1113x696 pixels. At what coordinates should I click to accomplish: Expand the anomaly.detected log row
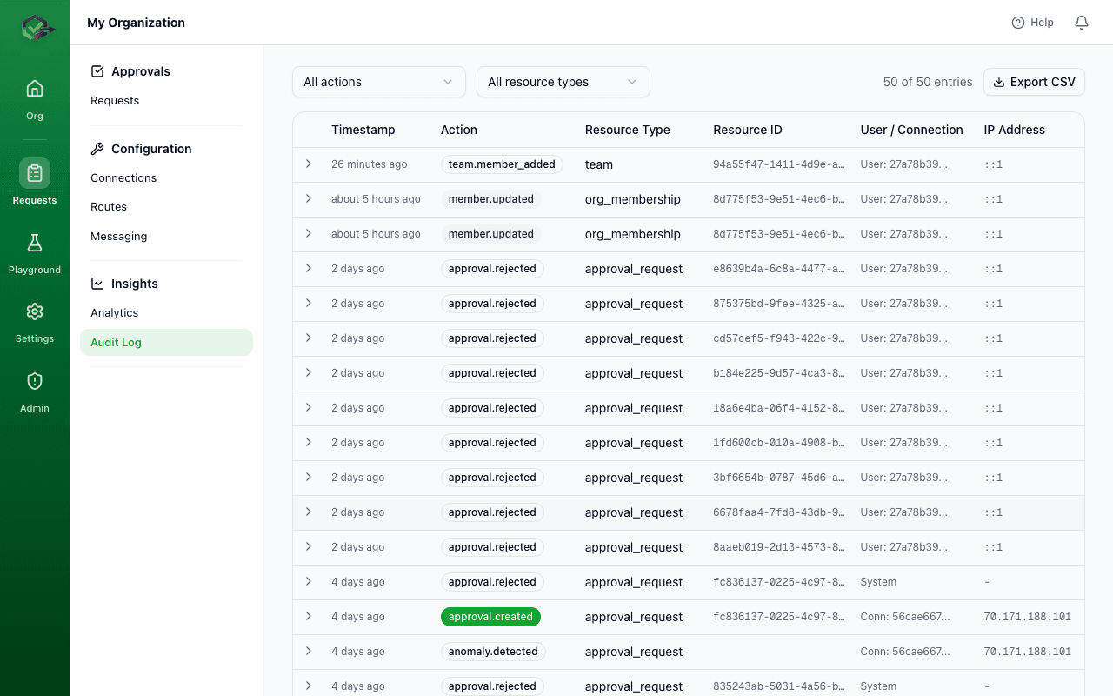[309, 651]
